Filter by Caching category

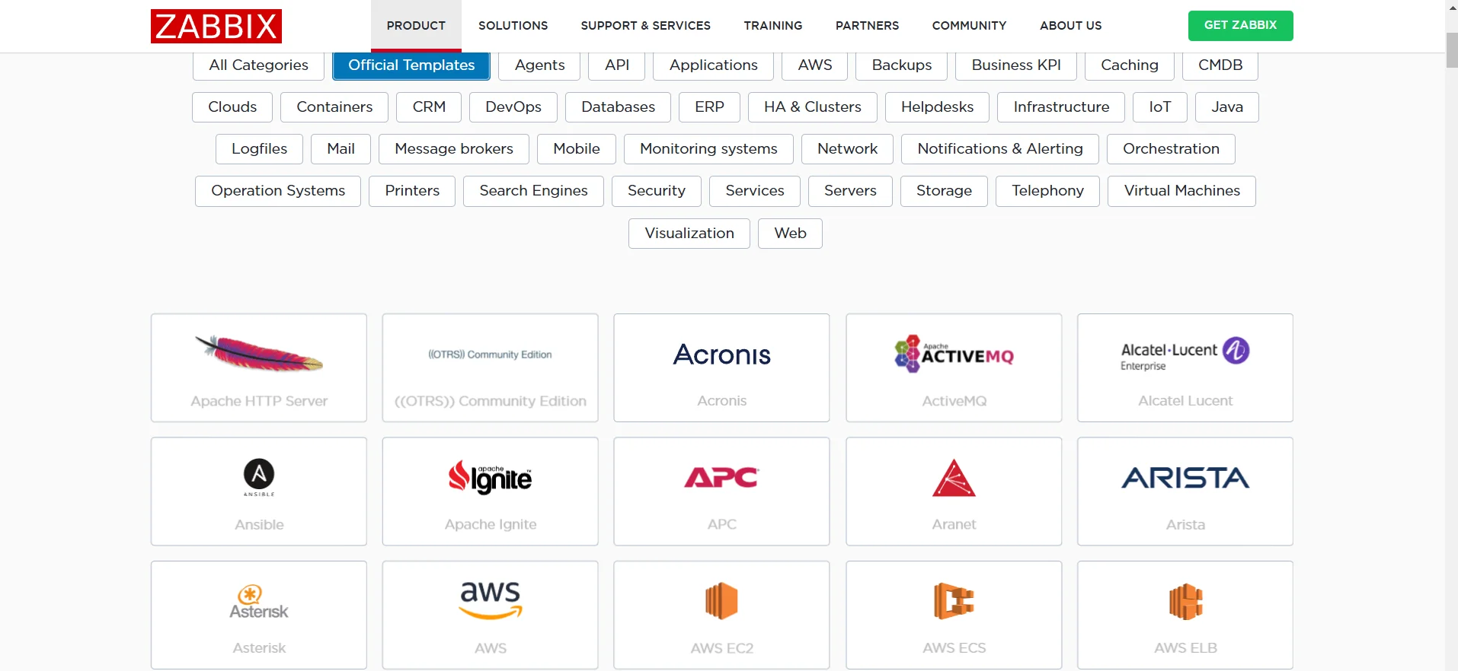[x=1130, y=65]
